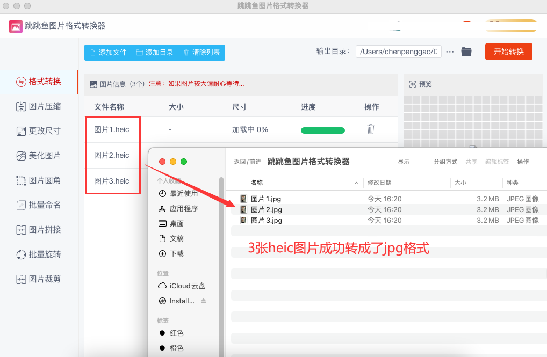Delete 图片1.heic with the trash icon
547x357 pixels.
coord(371,129)
